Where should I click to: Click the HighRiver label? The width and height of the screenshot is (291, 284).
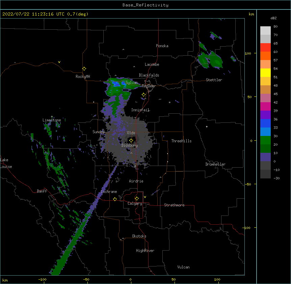pos(145,251)
